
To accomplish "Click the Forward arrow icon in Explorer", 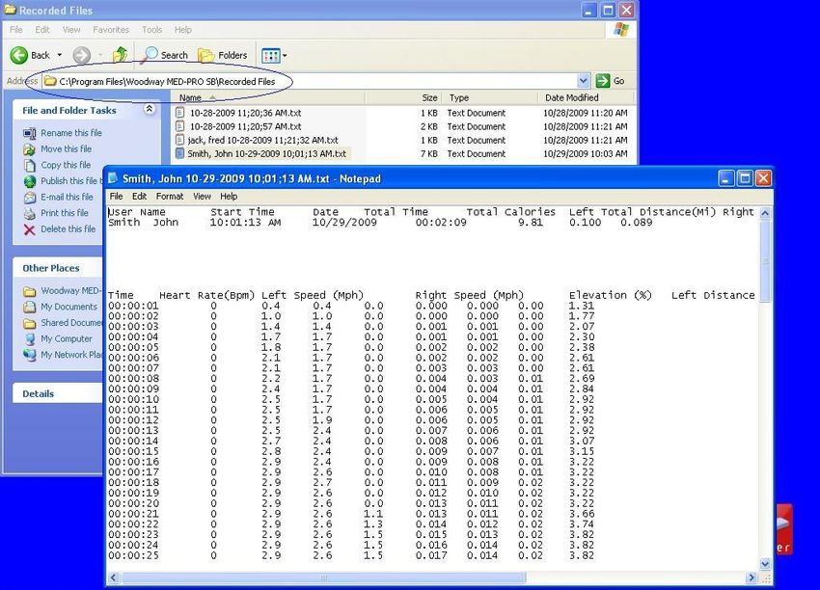I will [x=82, y=55].
